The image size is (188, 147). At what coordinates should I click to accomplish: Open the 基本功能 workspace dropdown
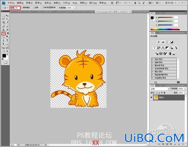pos(170,3)
